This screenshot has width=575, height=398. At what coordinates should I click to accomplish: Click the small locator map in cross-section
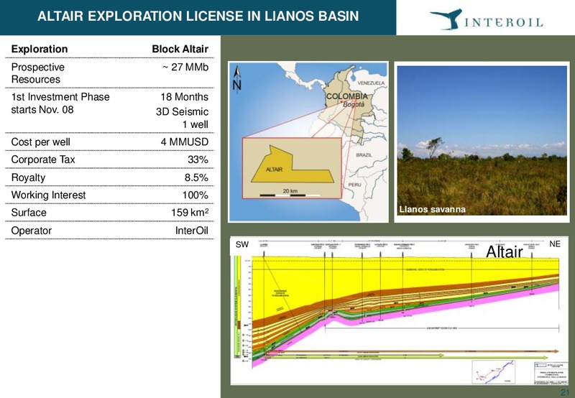[494, 371]
